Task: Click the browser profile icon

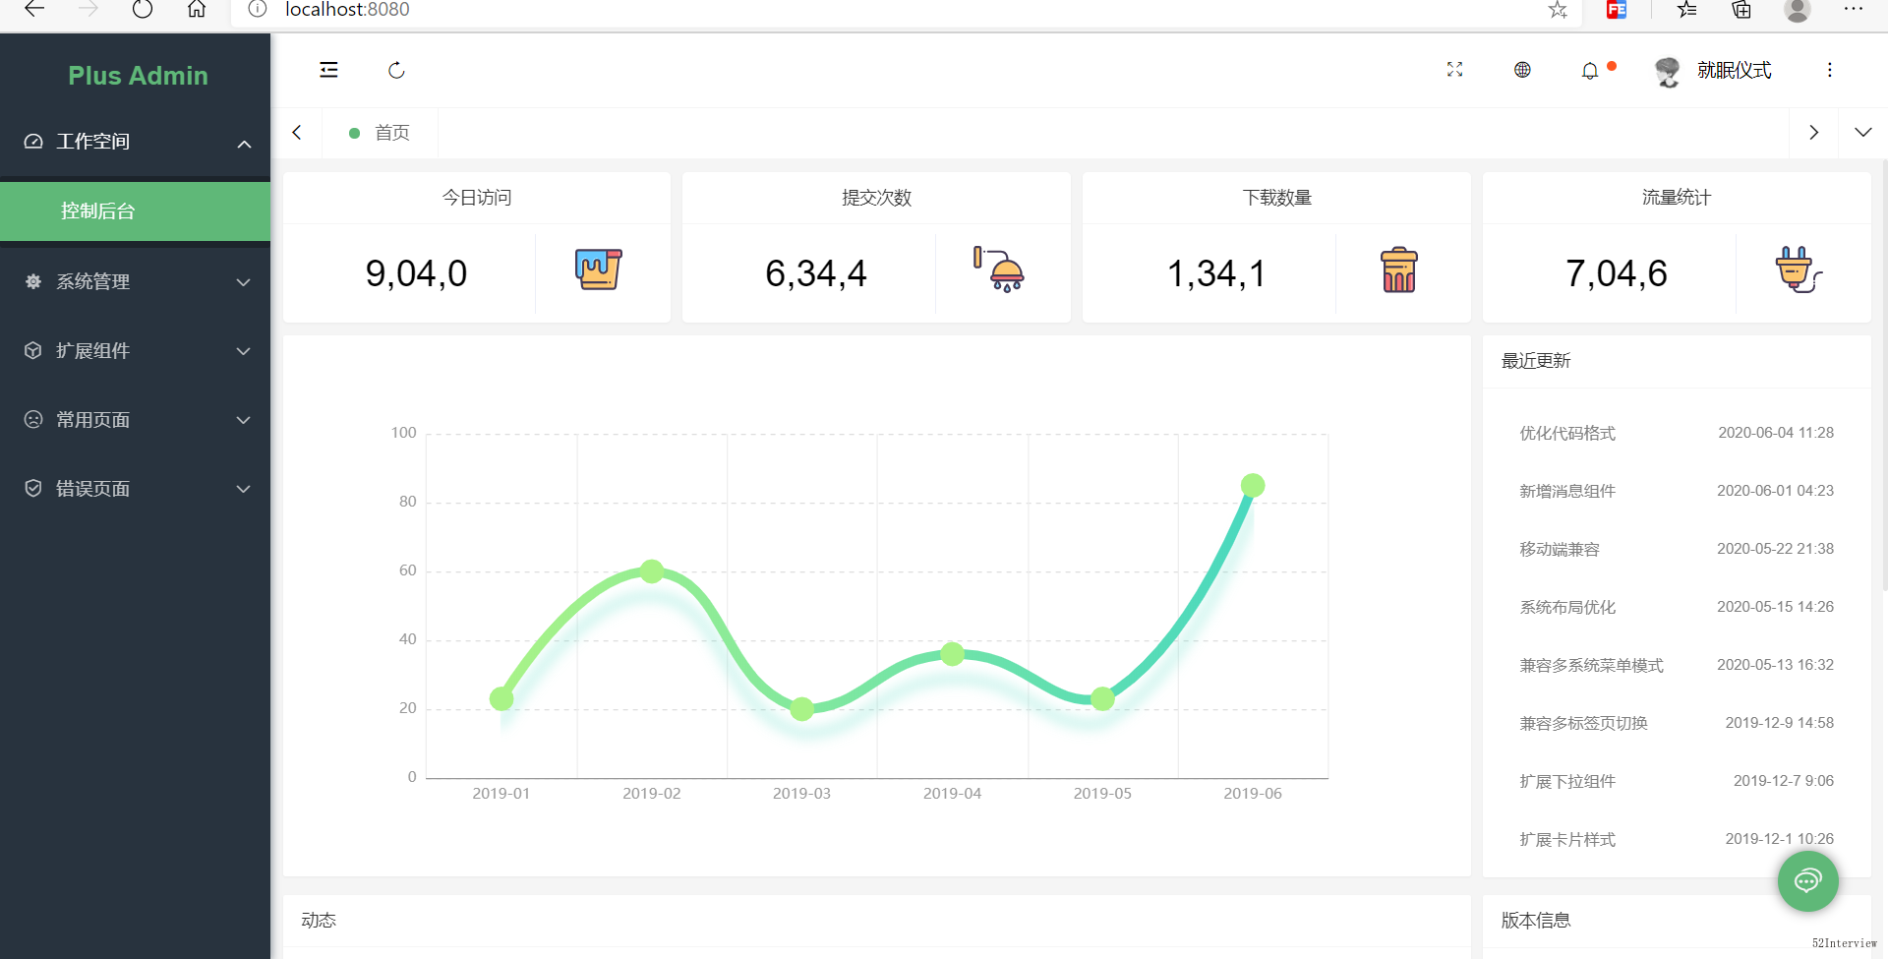Action: click(x=1798, y=10)
